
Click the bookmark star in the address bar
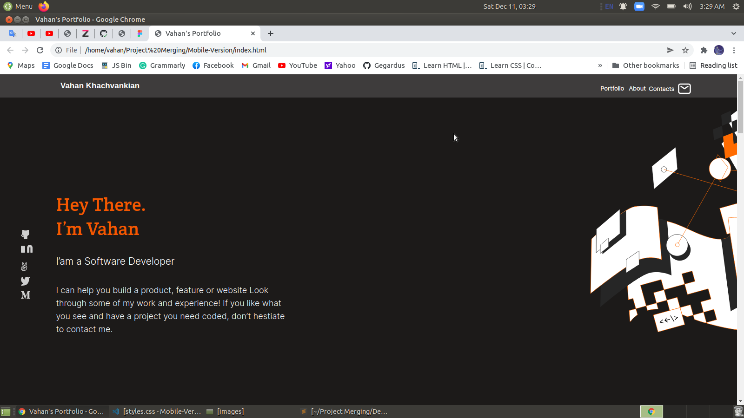(x=685, y=50)
